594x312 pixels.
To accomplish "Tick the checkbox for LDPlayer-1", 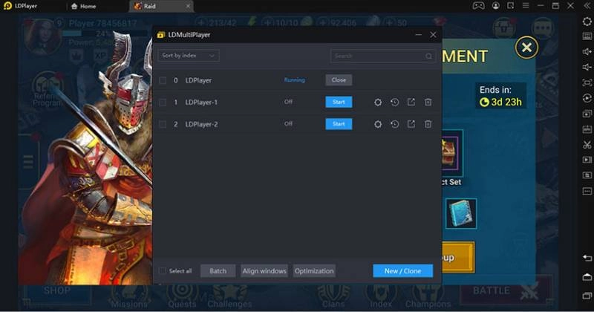I will (x=163, y=103).
